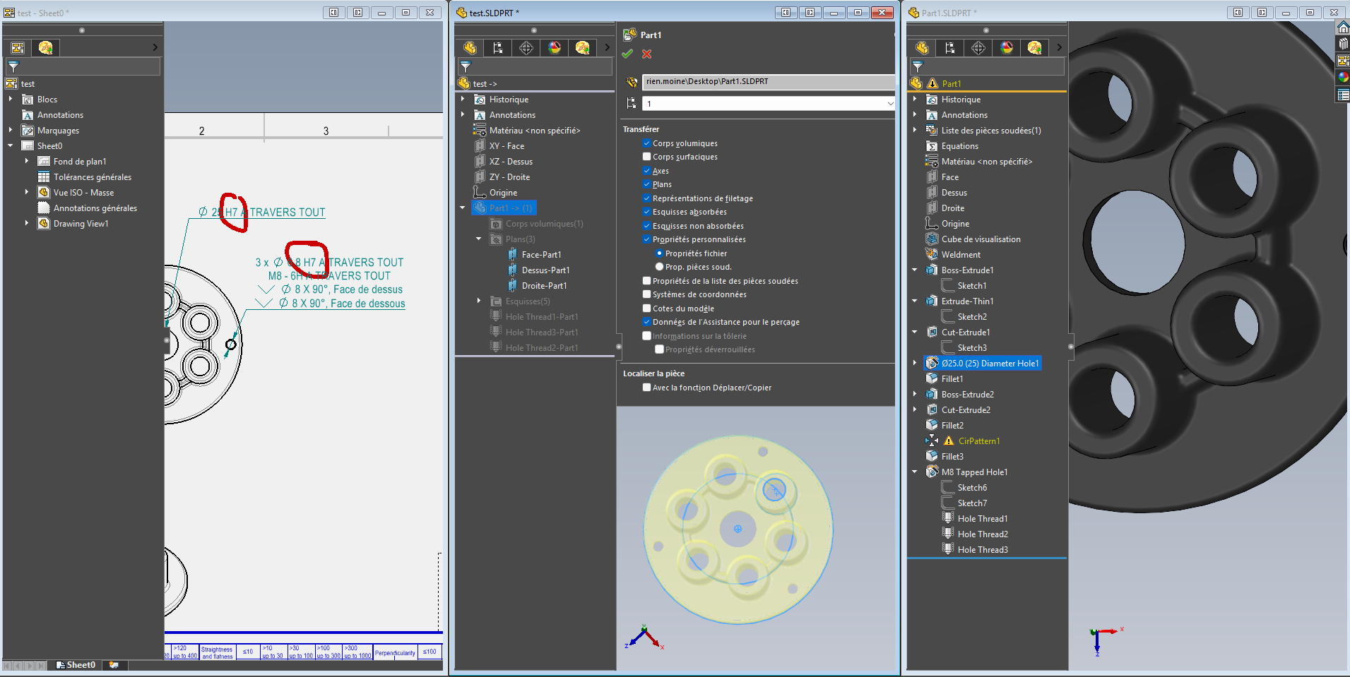Viewport: 1350px width, 677px height.
Task: Enable the Corps surfaciques checkbox
Action: (x=646, y=157)
